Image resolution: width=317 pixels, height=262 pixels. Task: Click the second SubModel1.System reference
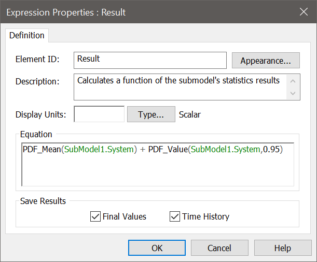coord(226,150)
